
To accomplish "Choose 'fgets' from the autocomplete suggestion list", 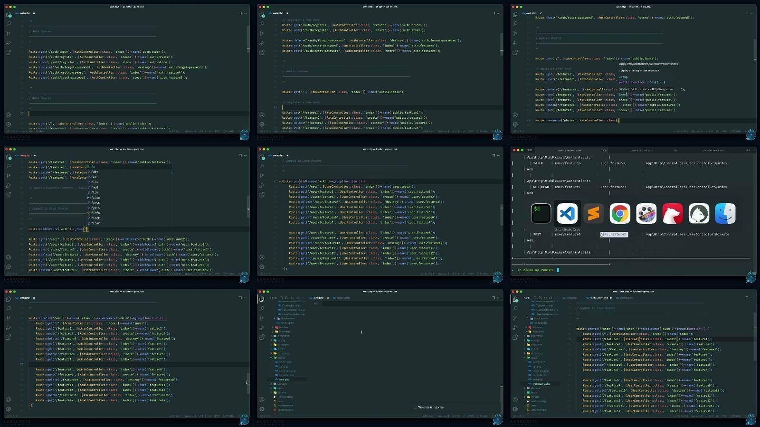I will click(x=95, y=208).
